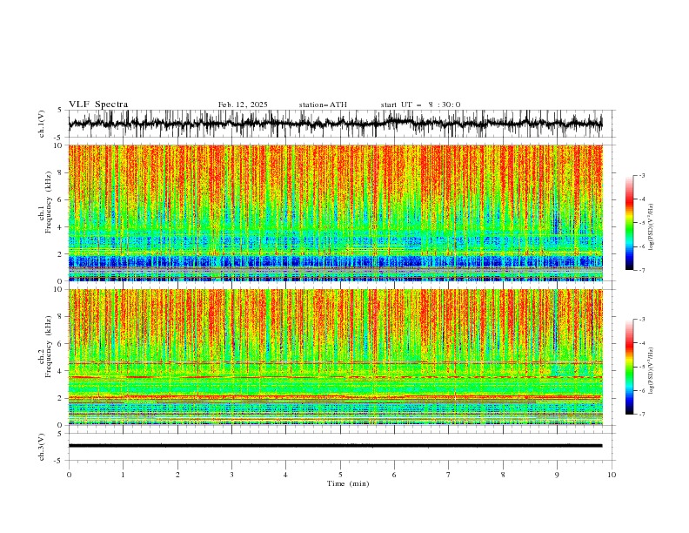Click the ch.1 PSD color bar
This screenshot has width=689, height=533.
(x=629, y=223)
